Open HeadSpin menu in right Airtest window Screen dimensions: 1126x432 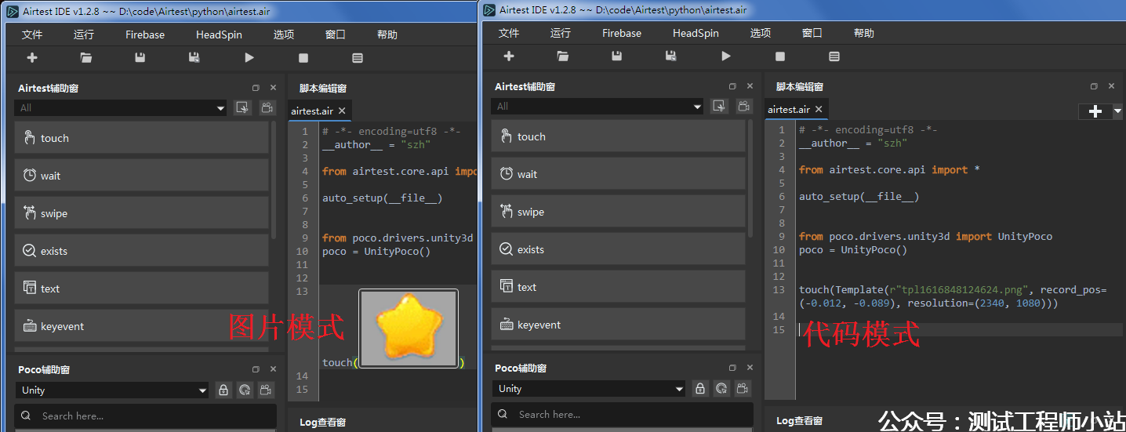[696, 33]
